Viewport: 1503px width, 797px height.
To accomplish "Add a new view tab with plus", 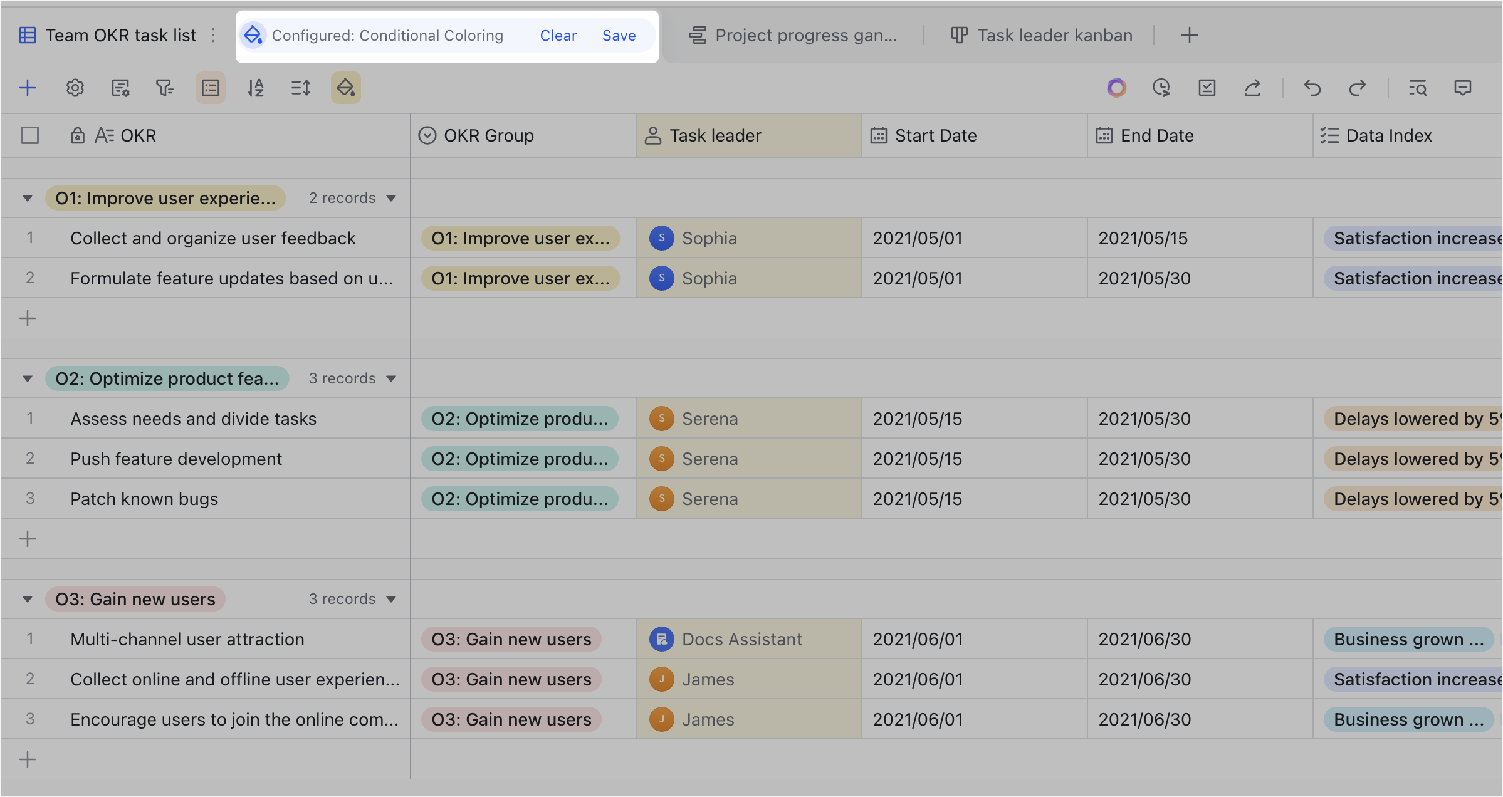I will pos(1189,35).
